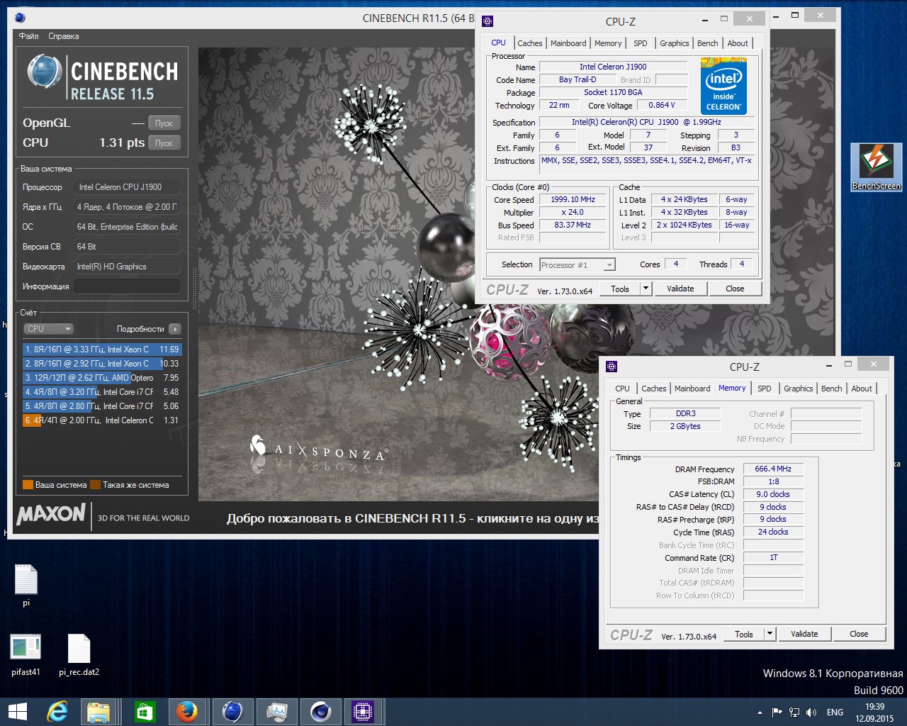Select ranking row 6 Intel Celeron 1.31
The height and width of the screenshot is (726, 907).
click(x=102, y=420)
